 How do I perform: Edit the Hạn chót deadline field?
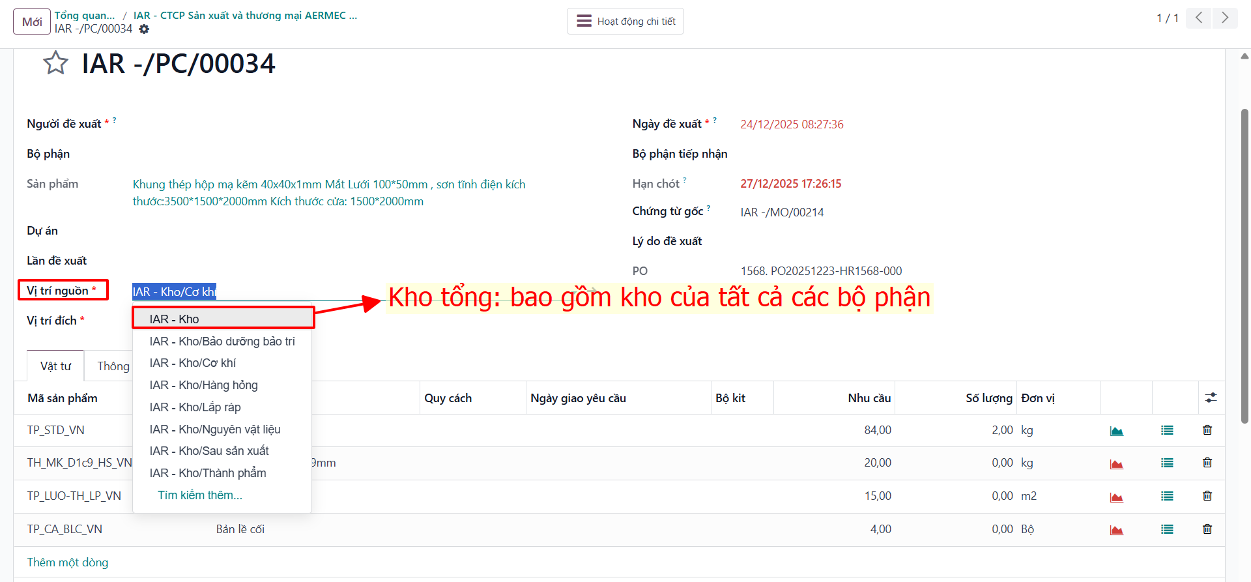click(791, 184)
